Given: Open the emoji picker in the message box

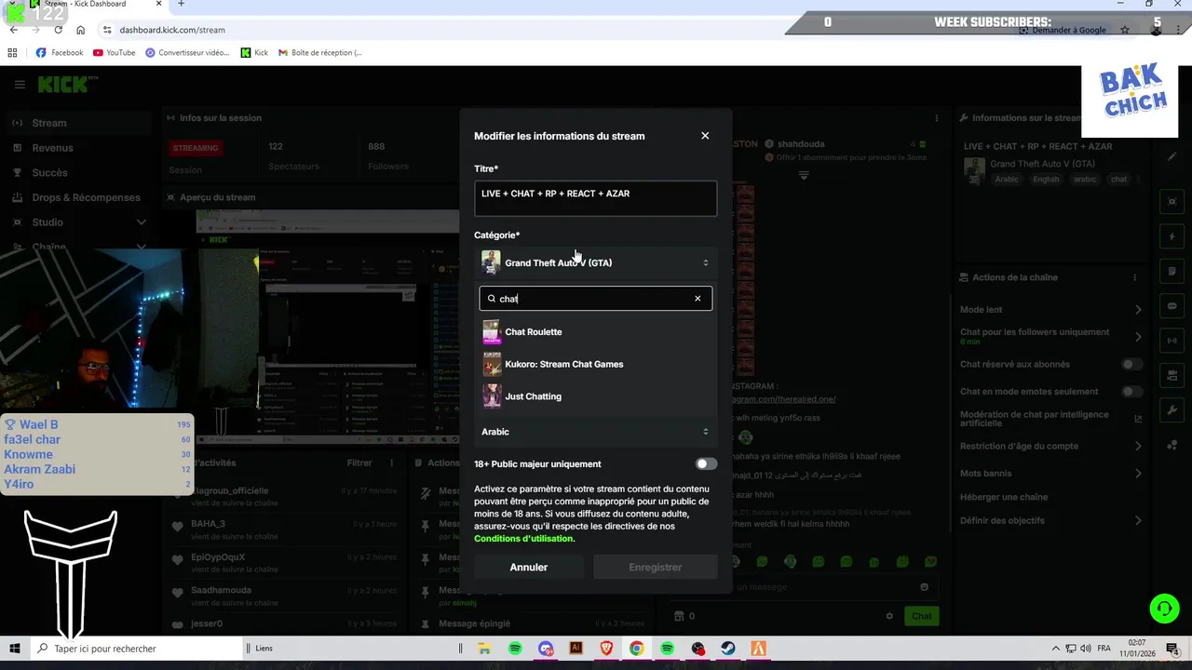Looking at the screenshot, I should (924, 587).
